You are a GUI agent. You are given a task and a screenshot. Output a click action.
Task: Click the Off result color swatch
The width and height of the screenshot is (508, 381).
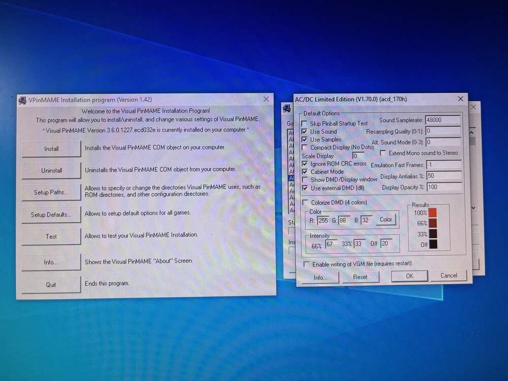coord(433,244)
